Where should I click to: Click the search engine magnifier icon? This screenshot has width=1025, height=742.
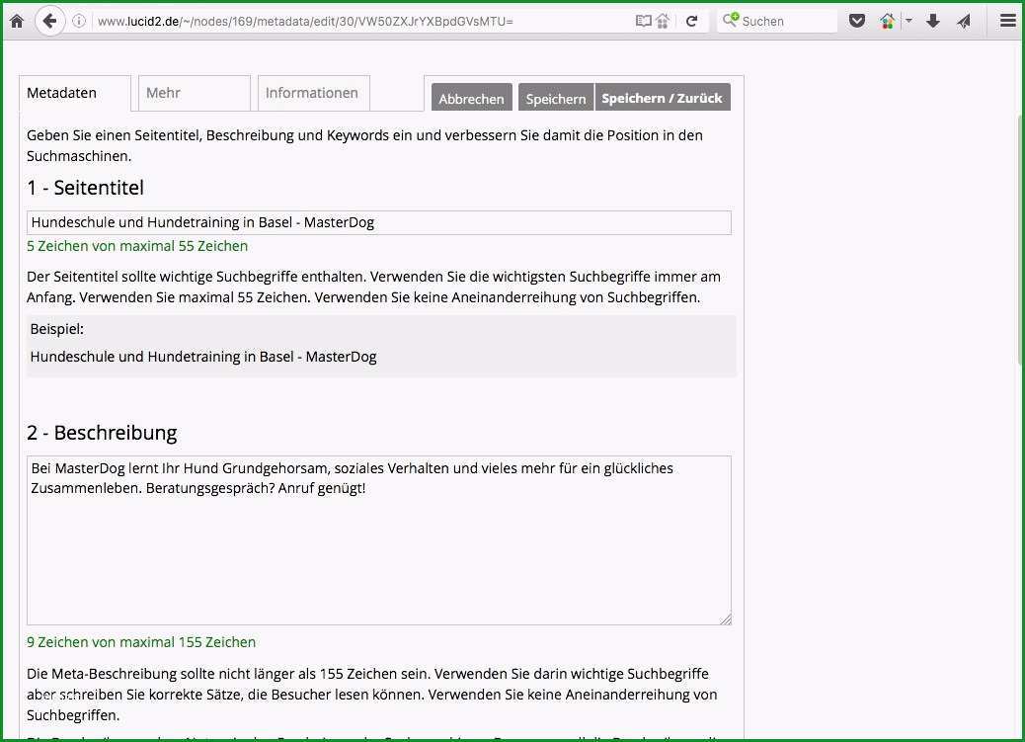point(730,20)
